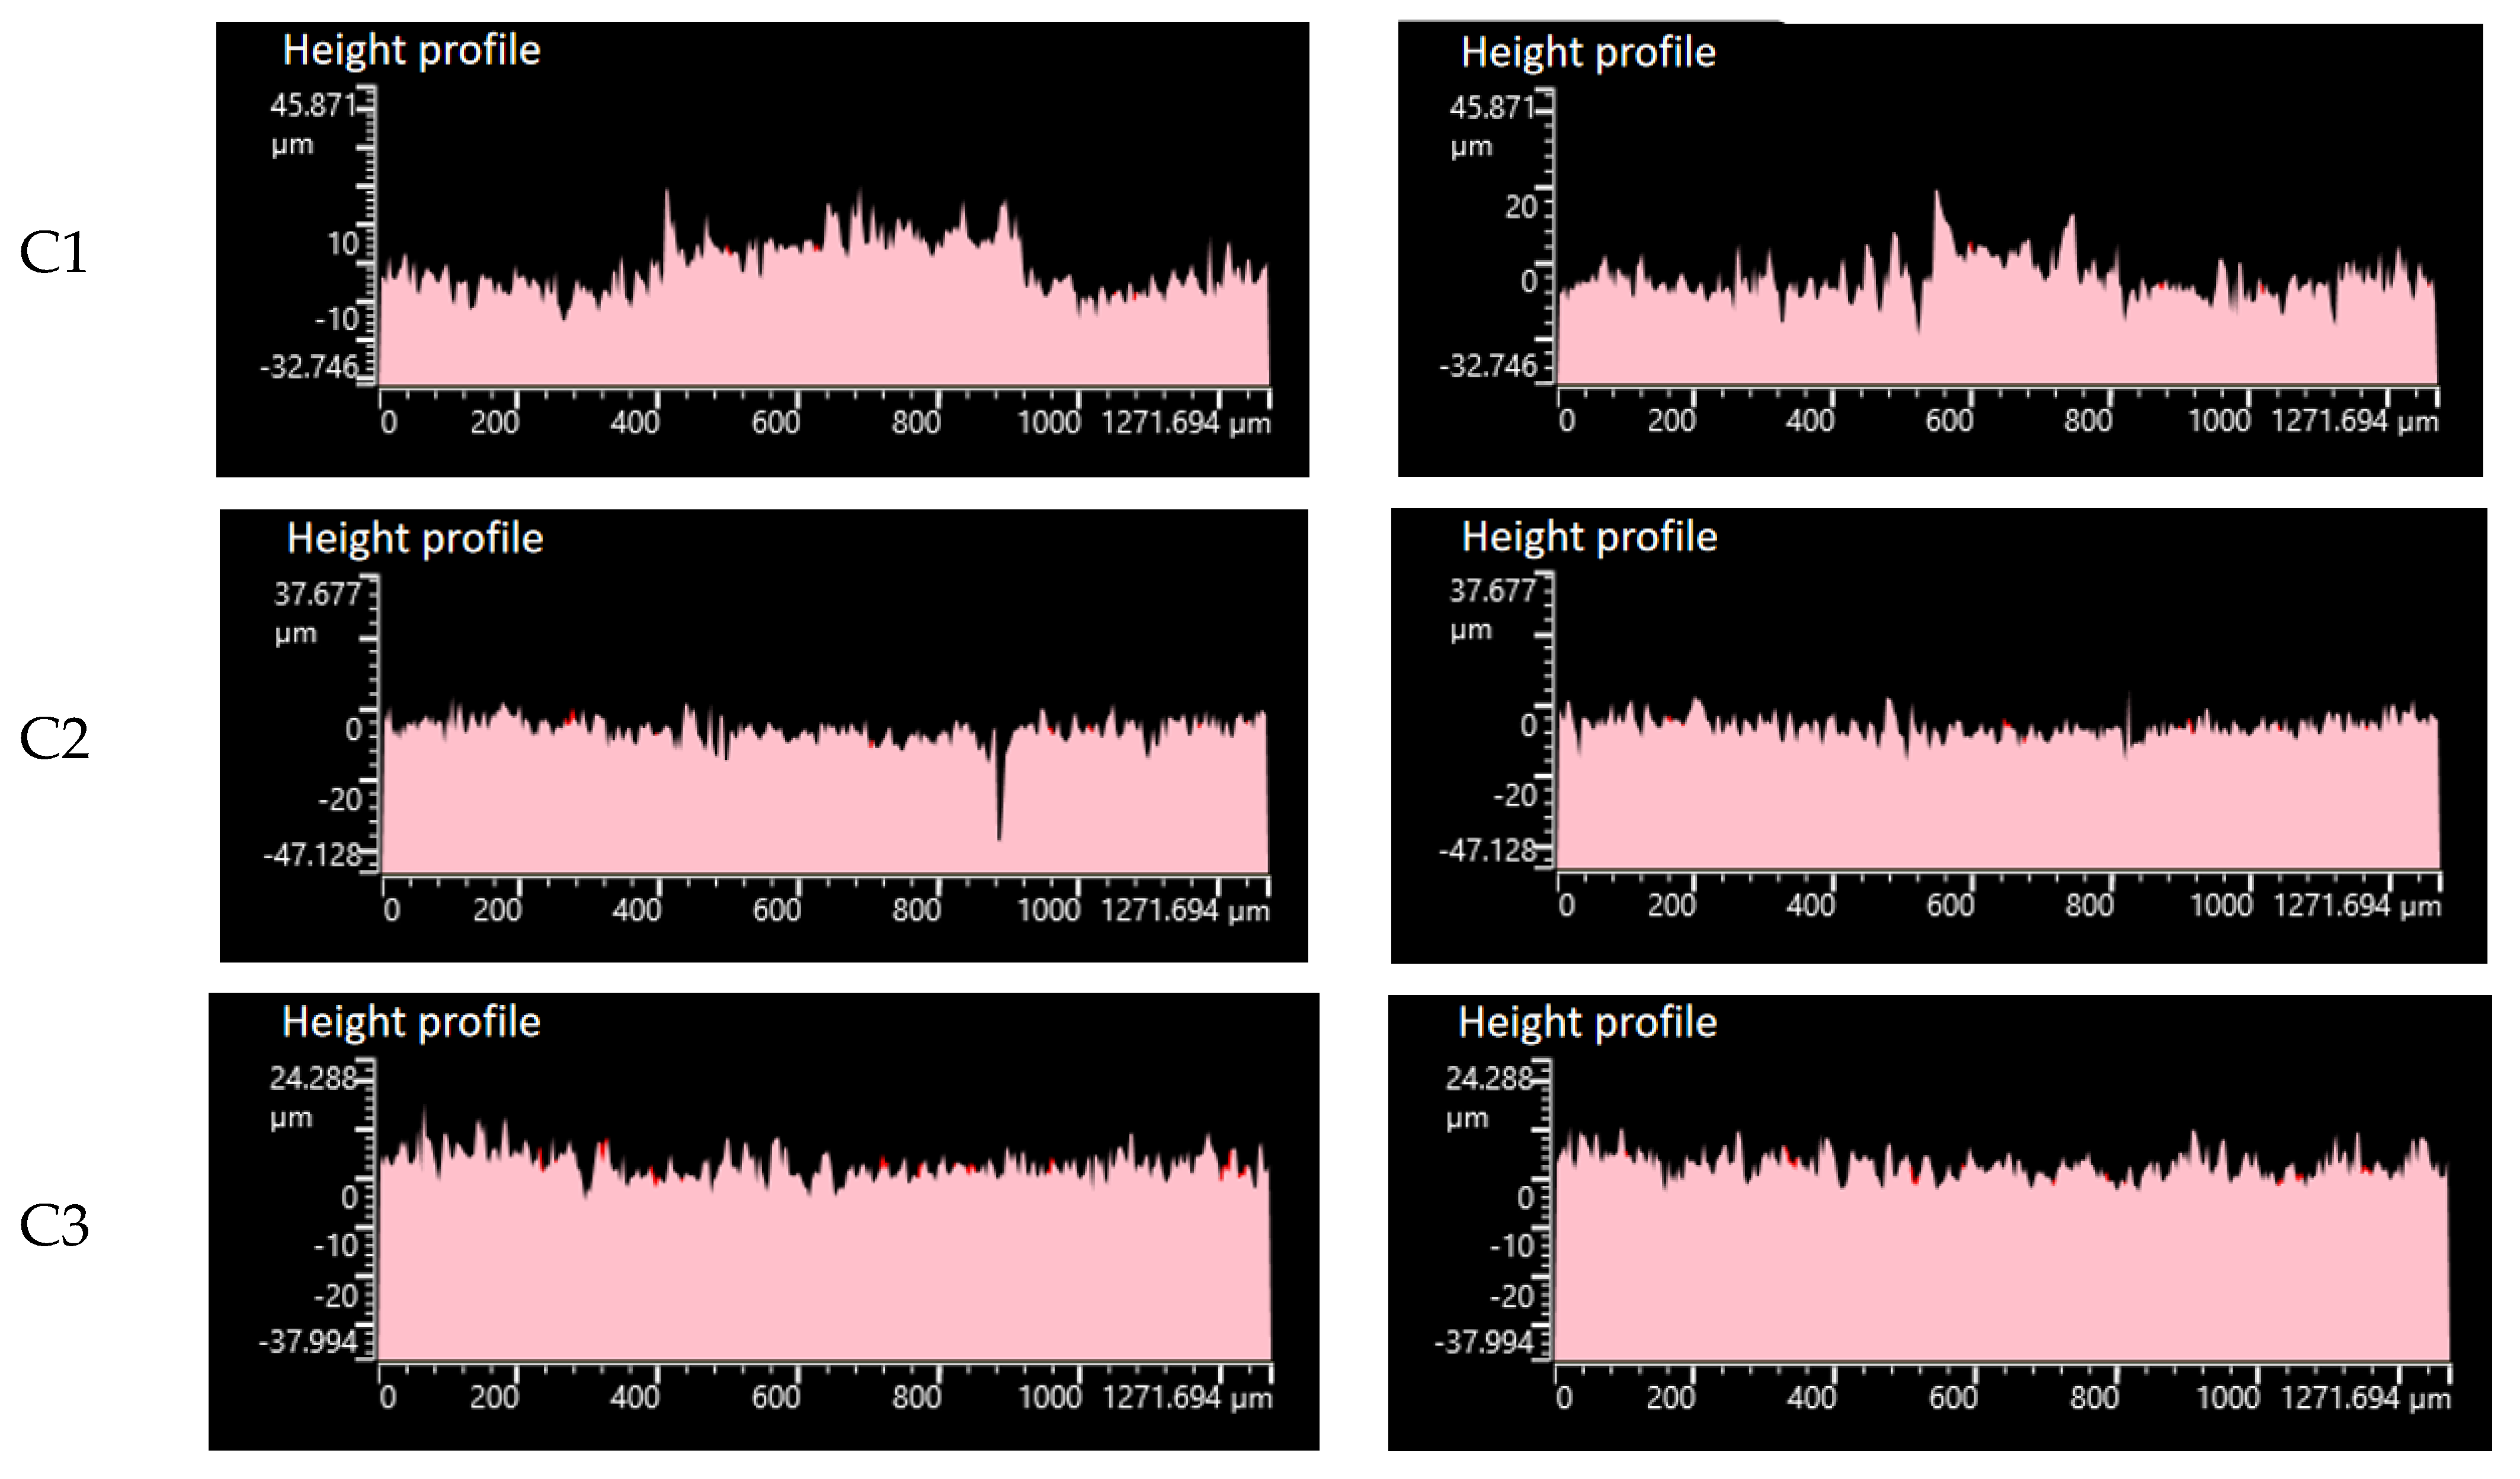
Task: Click the C1 right Height profile title
Action: click(x=1588, y=53)
